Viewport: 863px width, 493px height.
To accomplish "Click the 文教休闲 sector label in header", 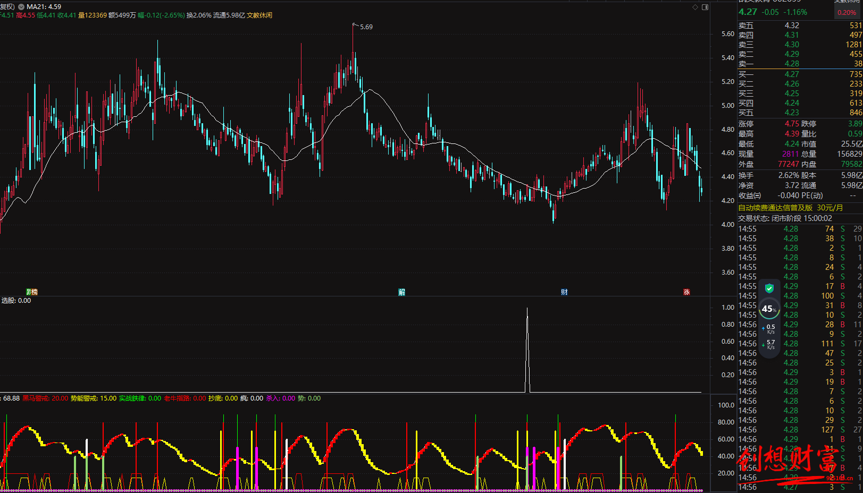I will (x=259, y=15).
